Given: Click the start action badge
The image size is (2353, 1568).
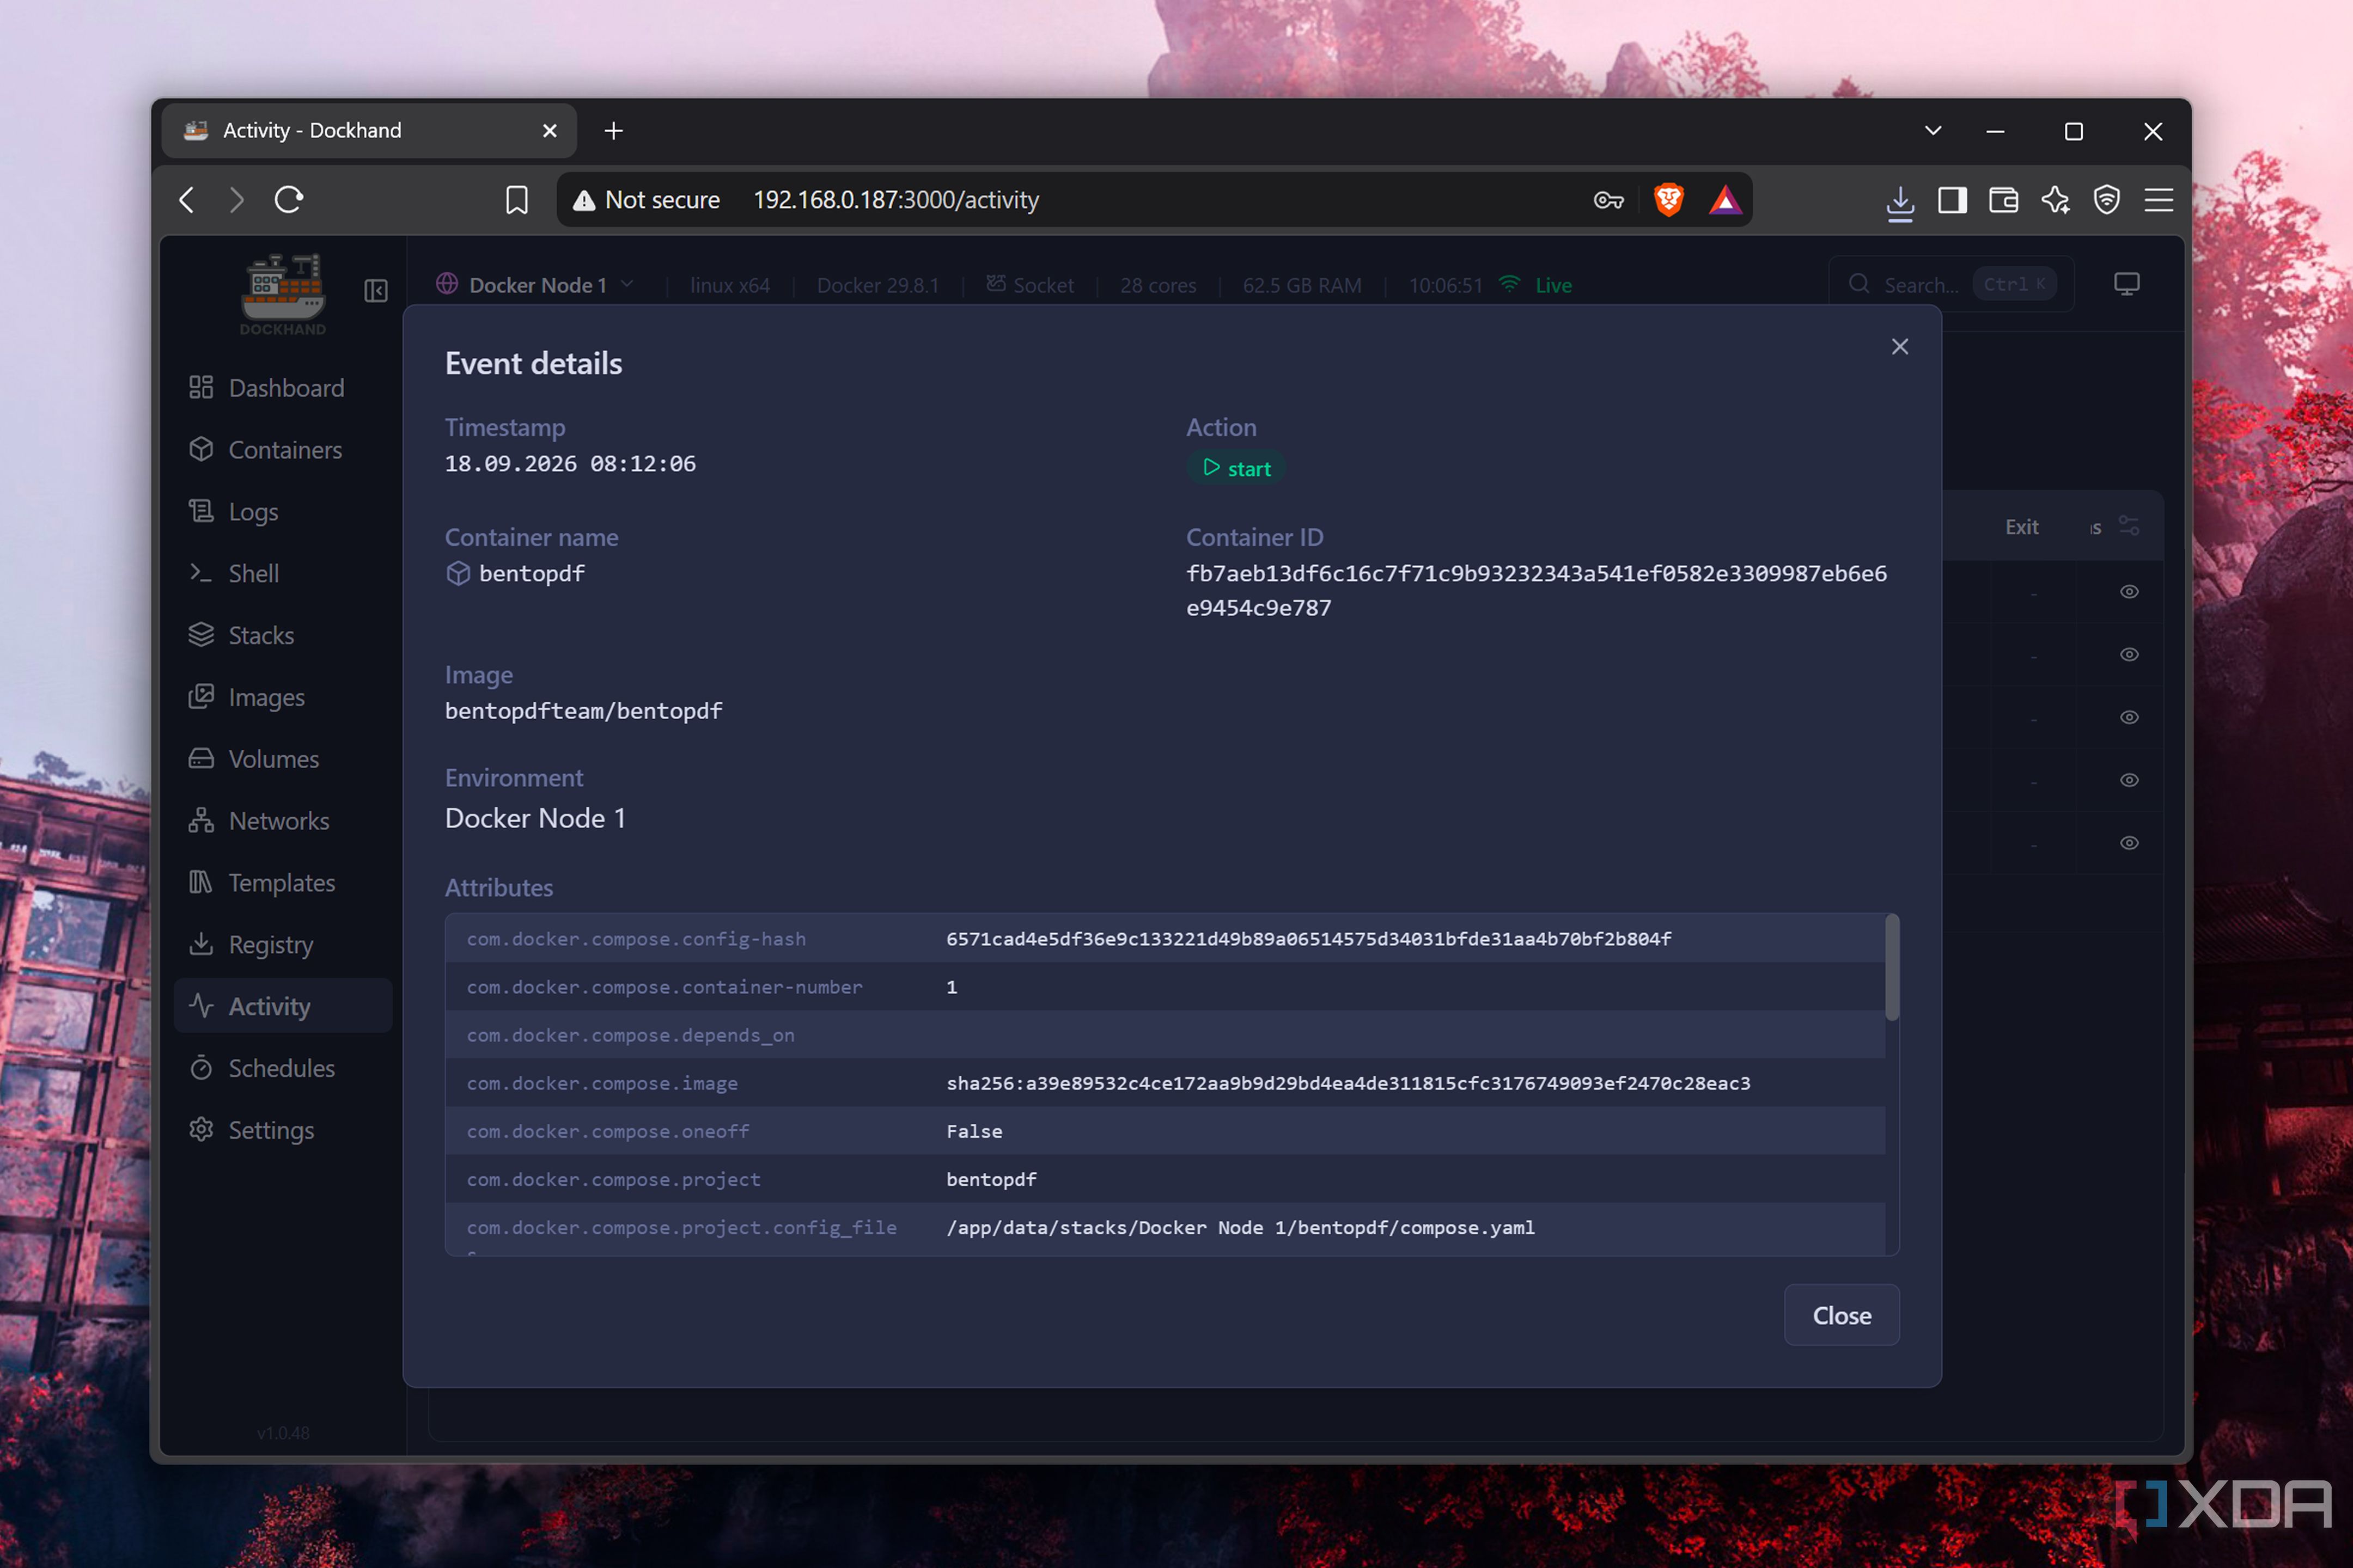Looking at the screenshot, I should pyautogui.click(x=1236, y=468).
